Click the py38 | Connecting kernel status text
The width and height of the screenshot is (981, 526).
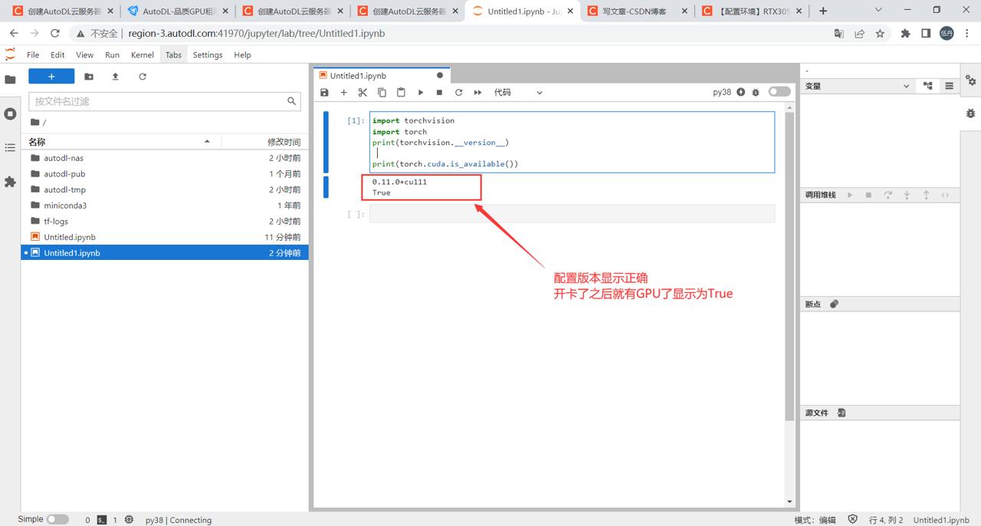pos(179,520)
